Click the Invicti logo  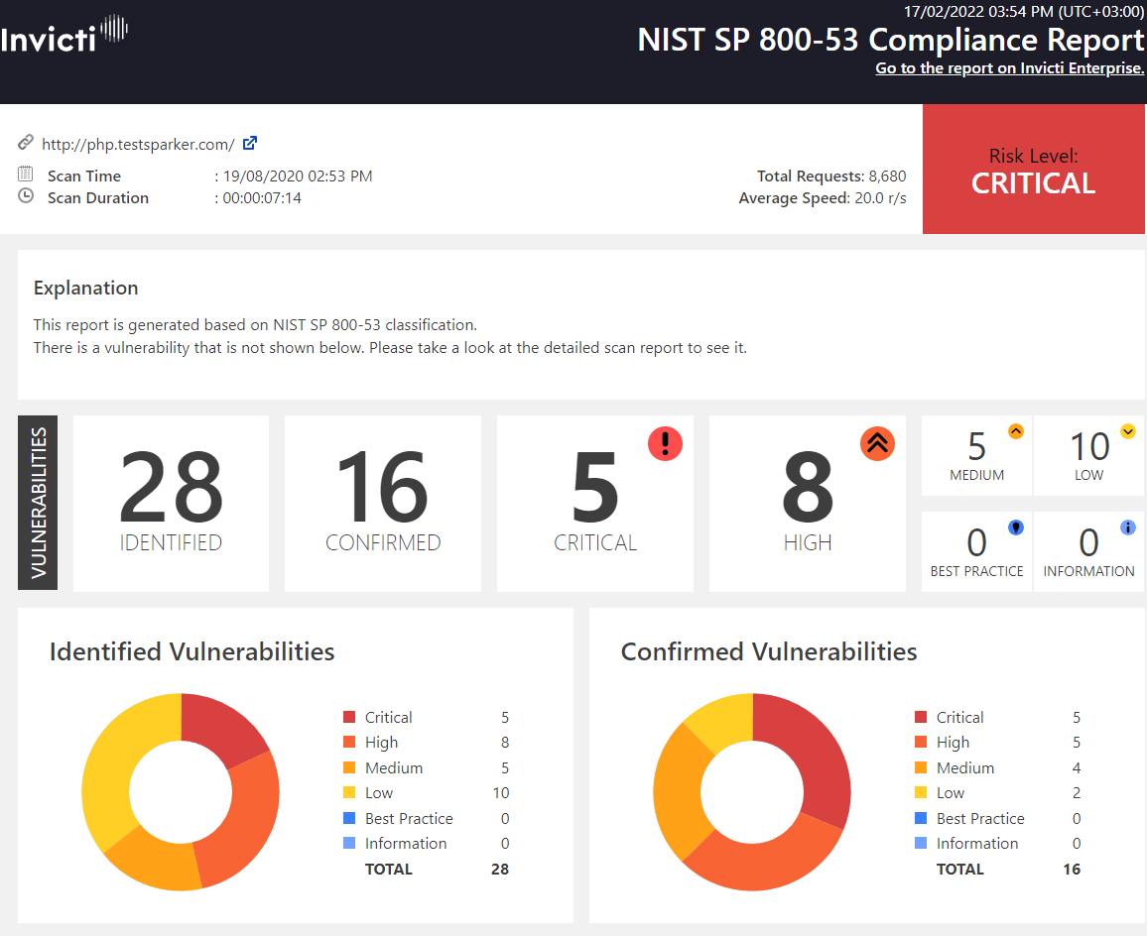(64, 35)
